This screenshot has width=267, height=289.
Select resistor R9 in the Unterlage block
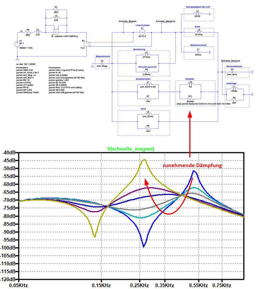tap(234, 100)
